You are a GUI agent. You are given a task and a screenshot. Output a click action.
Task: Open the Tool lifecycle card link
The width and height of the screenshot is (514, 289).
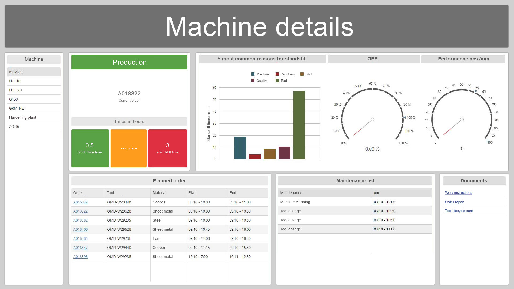pos(459,211)
